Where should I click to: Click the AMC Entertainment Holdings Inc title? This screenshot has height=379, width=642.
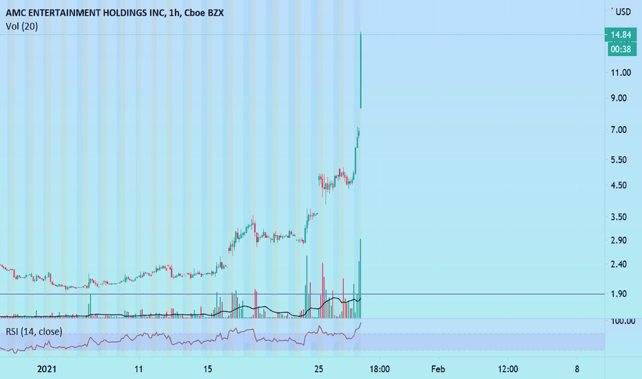[x=114, y=12]
